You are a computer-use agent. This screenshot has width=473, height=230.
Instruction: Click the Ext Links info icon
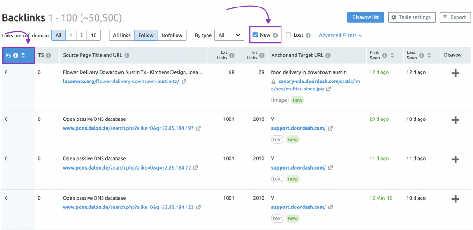click(232, 56)
